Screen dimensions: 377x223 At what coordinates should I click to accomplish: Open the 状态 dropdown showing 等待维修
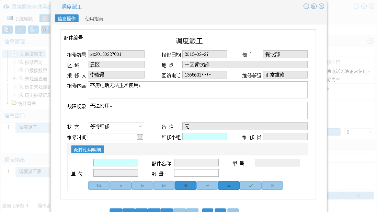pos(140,126)
